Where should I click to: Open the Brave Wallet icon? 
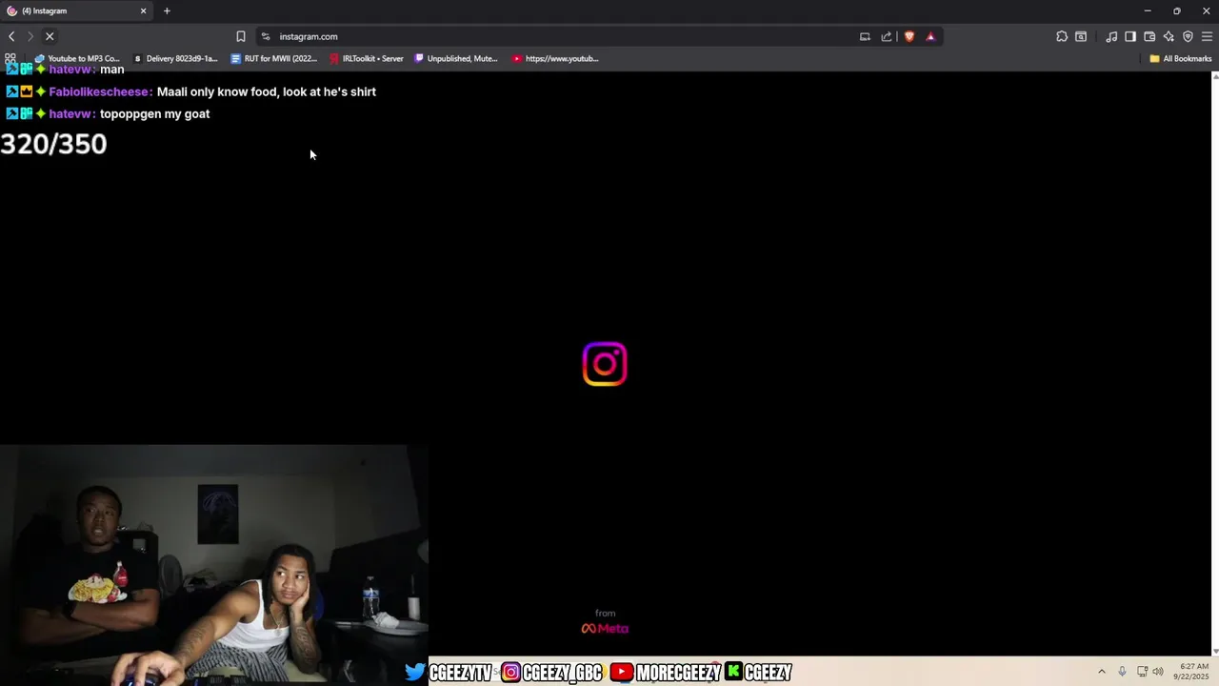click(1149, 36)
